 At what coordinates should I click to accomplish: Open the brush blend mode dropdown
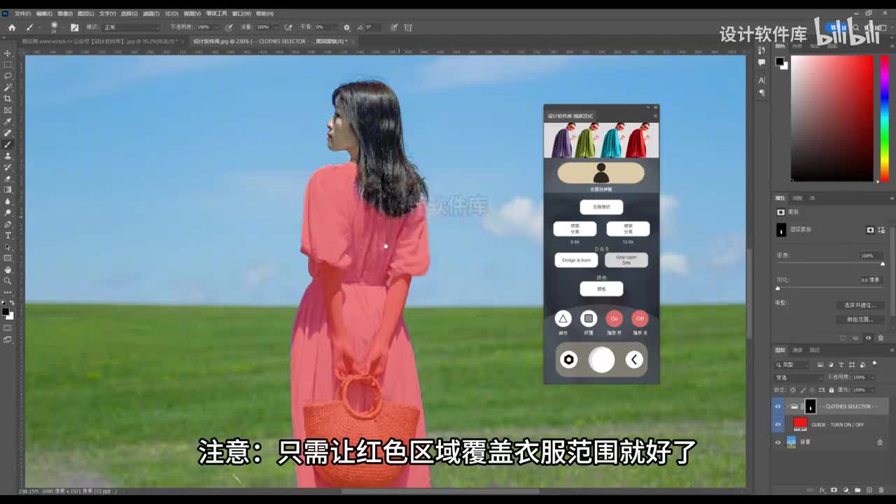pos(129,27)
